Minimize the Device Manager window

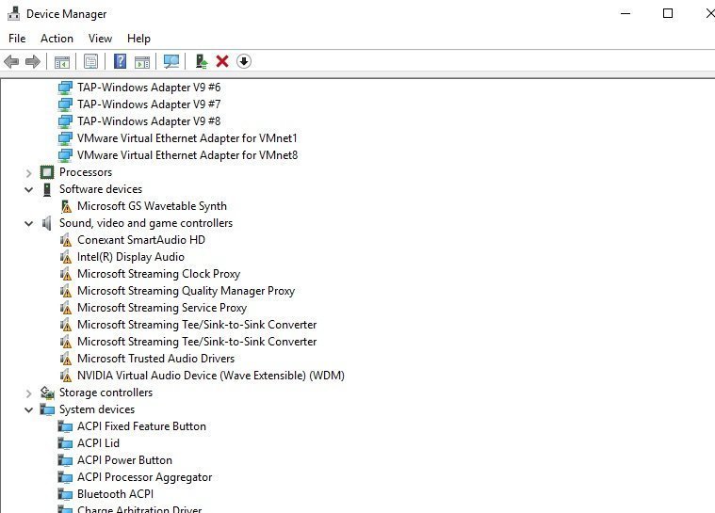pyautogui.click(x=626, y=14)
